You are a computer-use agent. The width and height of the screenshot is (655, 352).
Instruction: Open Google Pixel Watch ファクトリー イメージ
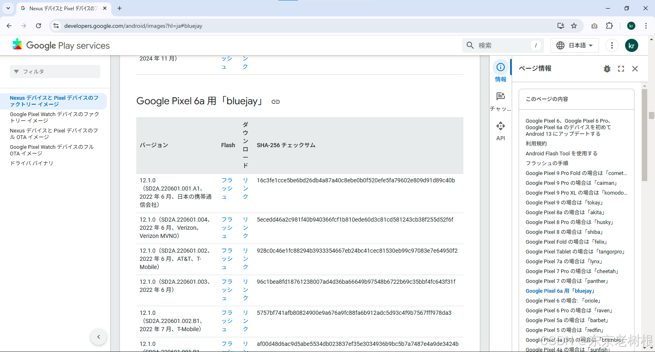[55, 117]
